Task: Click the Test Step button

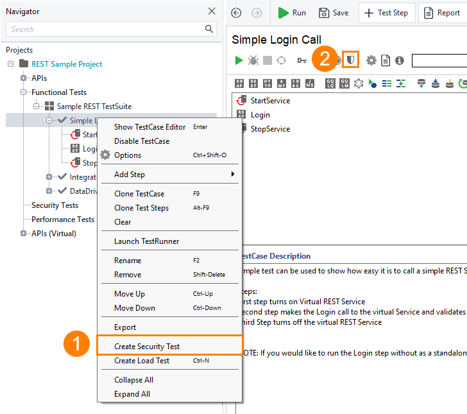Action: 387,13
